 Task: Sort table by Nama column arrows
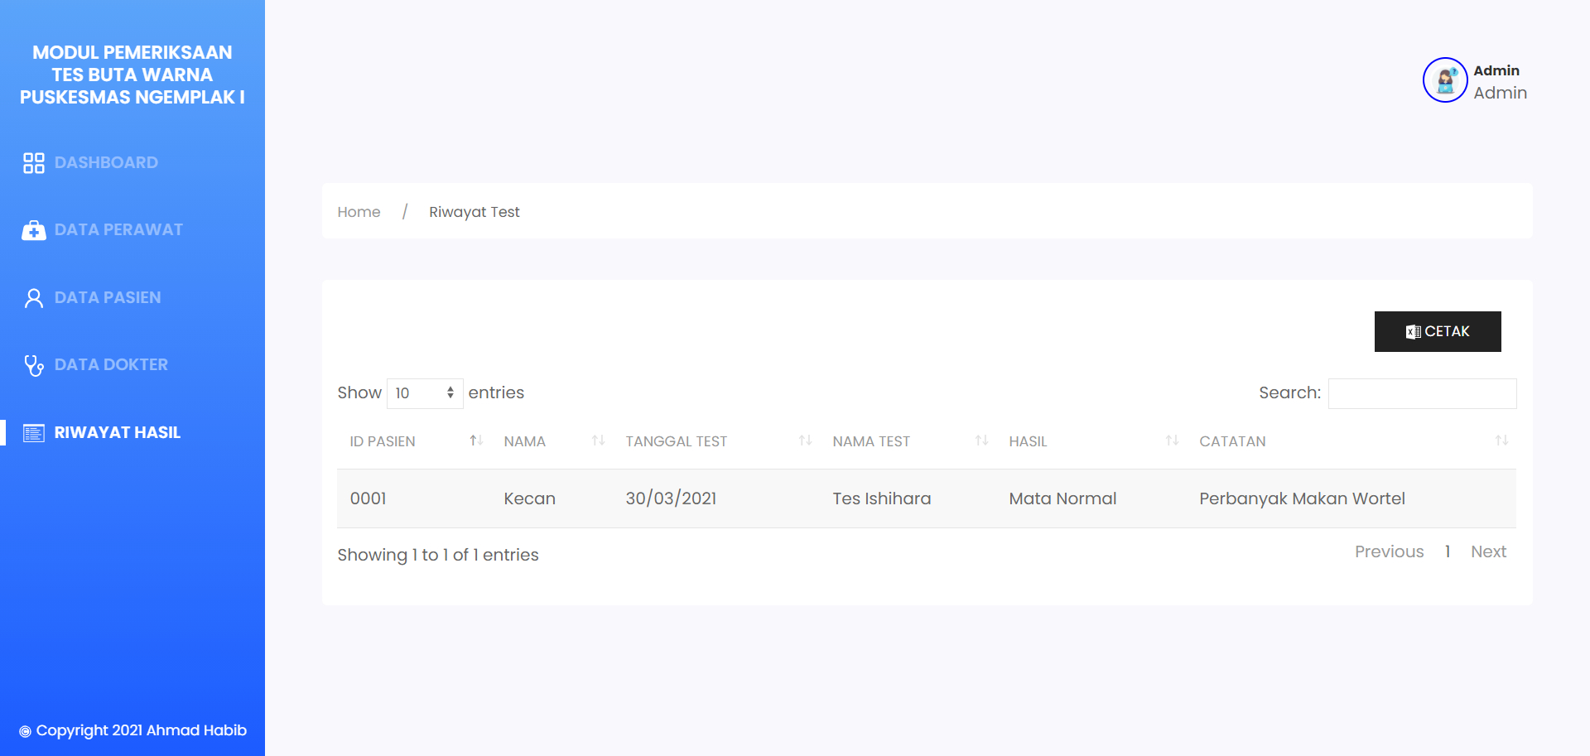(598, 441)
